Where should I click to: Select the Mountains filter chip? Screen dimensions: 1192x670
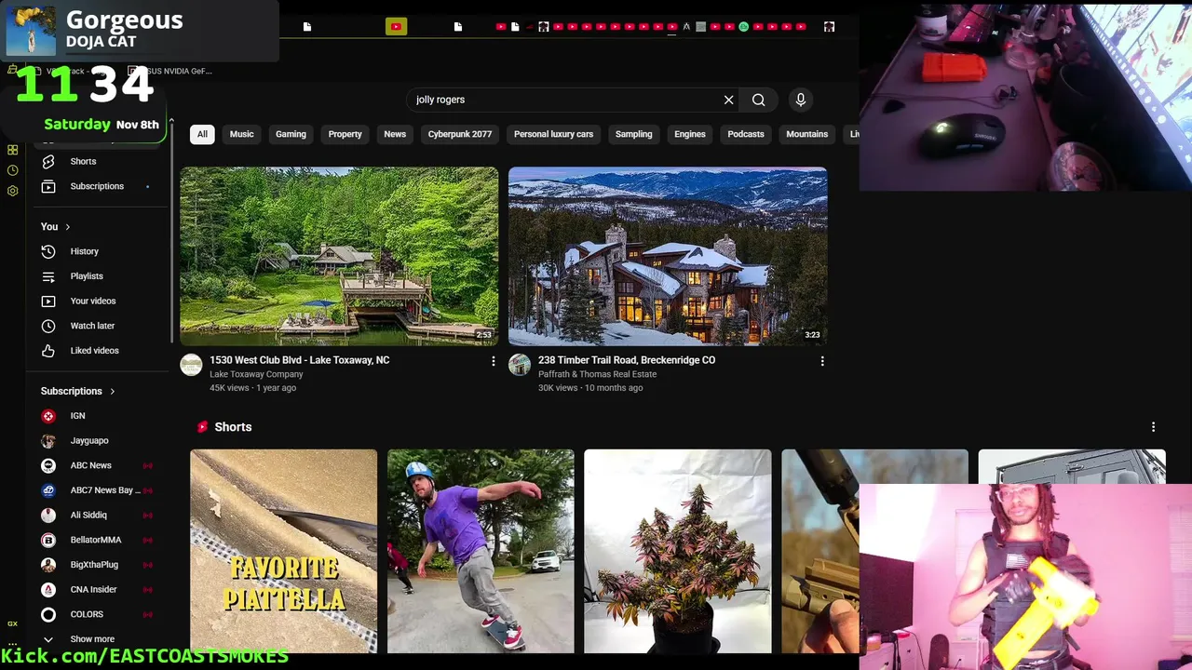[x=806, y=134]
